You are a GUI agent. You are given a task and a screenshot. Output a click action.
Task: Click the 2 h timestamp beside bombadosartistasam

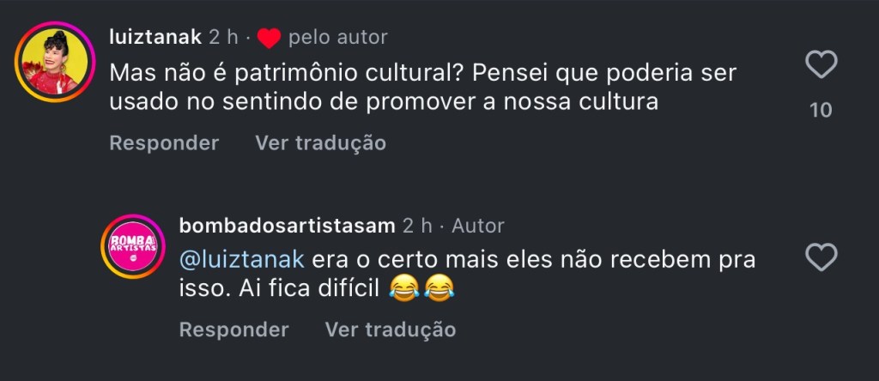[417, 226]
